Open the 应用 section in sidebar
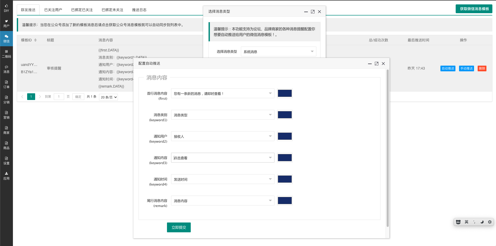Screen dimensions: 496x246 pos(6,176)
